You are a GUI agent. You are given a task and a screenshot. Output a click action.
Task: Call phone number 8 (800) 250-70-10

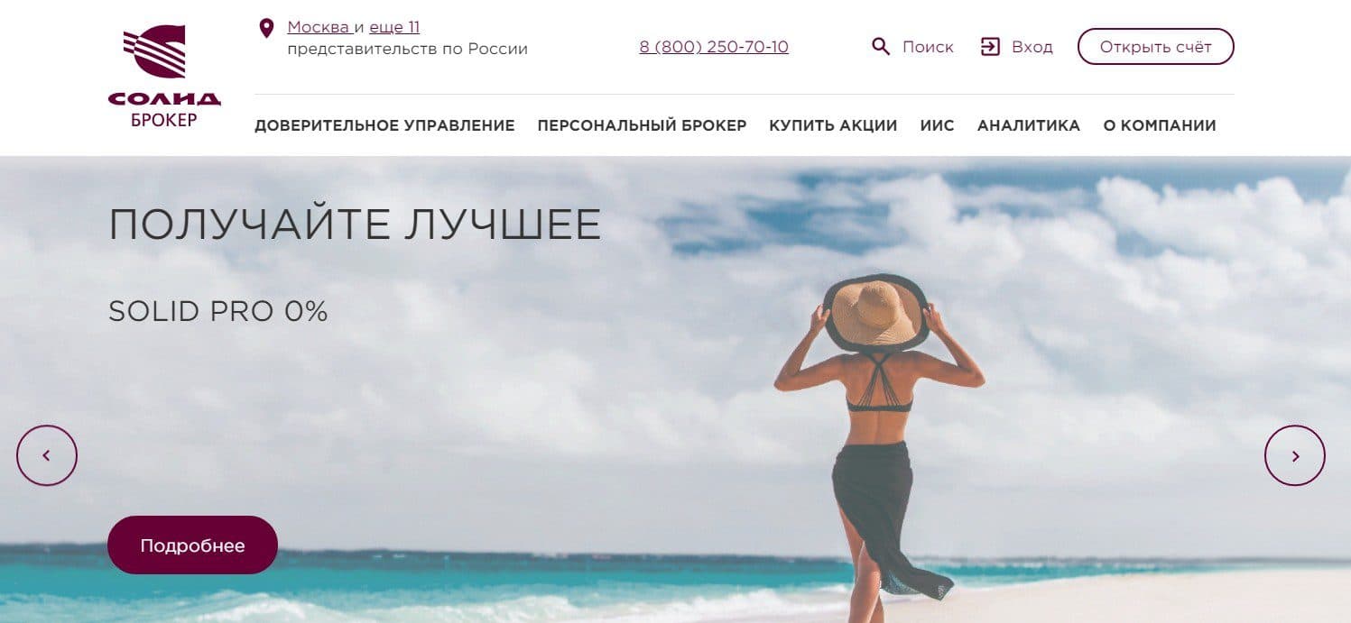coord(714,47)
